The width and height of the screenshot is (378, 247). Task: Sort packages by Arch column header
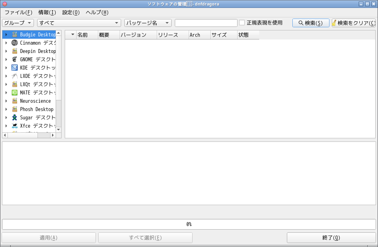200,35
